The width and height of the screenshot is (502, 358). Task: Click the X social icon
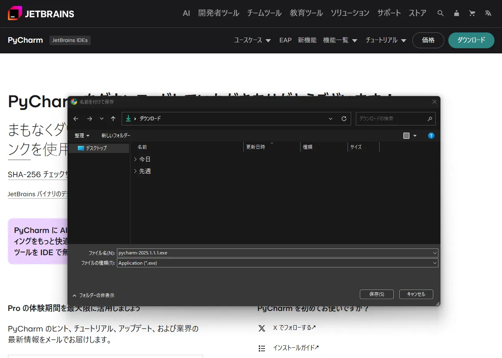coord(262,328)
